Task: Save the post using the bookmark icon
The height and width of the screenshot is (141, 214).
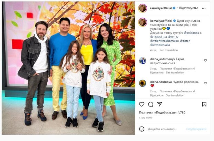Action: [x=204, y=104]
